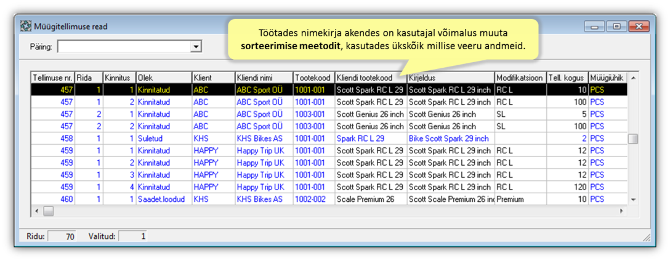Click the Müügitellimuse read window icon

point(26,26)
